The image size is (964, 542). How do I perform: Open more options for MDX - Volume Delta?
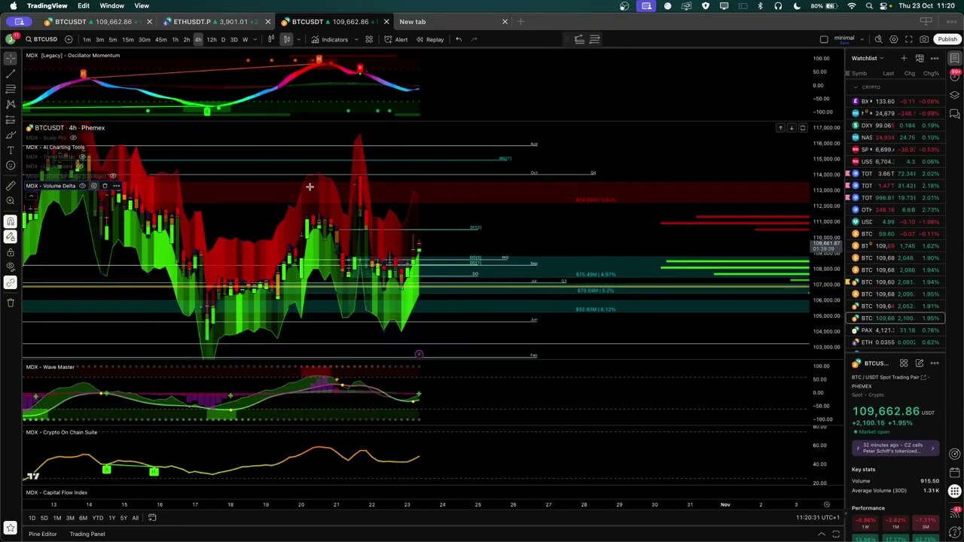click(x=116, y=185)
